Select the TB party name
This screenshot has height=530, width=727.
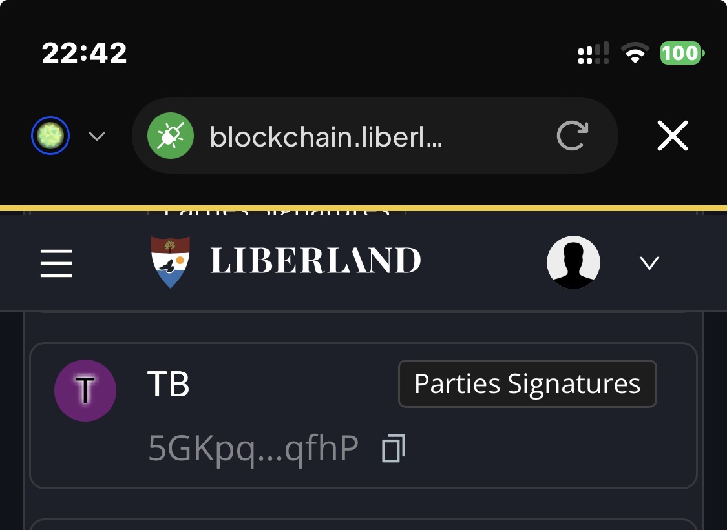(169, 385)
